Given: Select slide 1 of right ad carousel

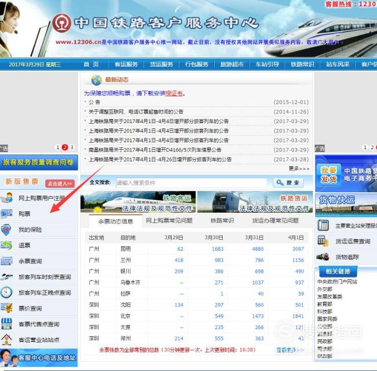Looking at the screenshot, I should 365,147.
